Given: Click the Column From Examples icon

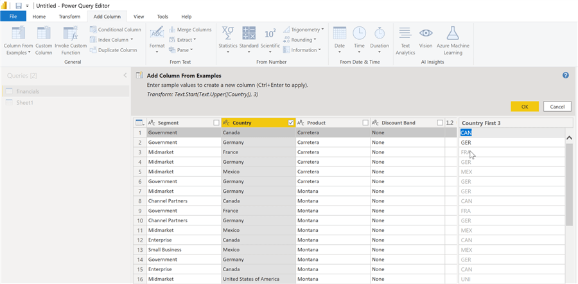Looking at the screenshot, I should [x=19, y=34].
